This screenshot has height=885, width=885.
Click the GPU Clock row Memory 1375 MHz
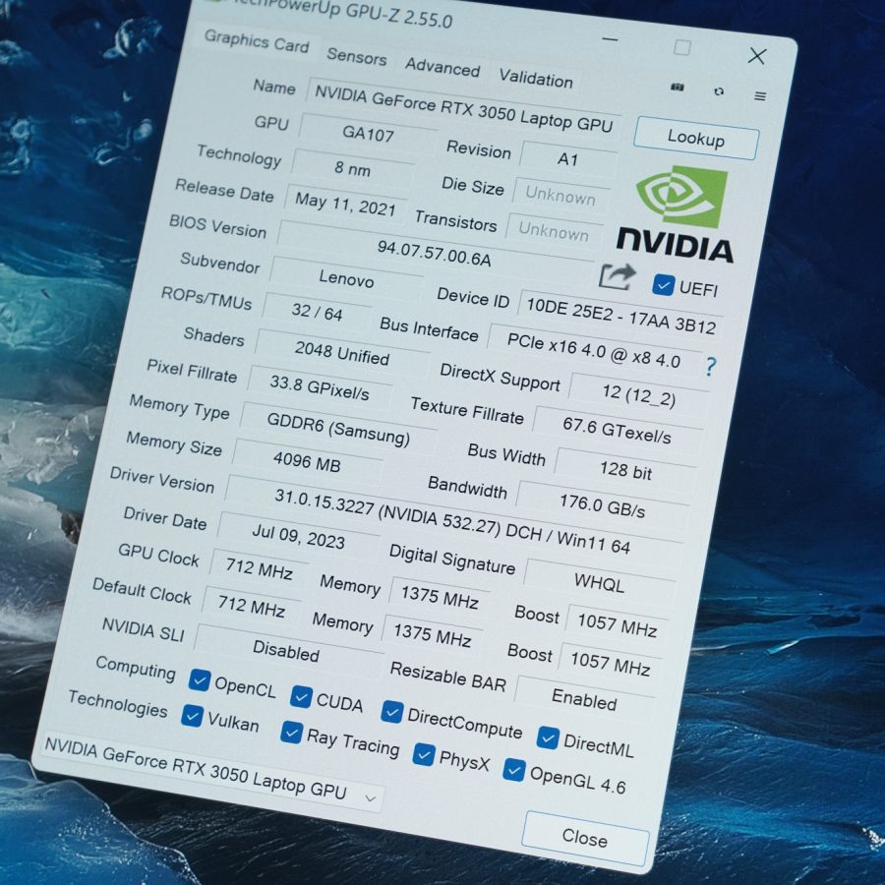(440, 597)
